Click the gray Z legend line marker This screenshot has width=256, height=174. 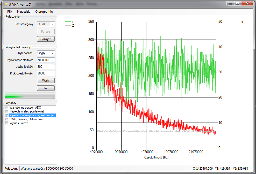68,26
